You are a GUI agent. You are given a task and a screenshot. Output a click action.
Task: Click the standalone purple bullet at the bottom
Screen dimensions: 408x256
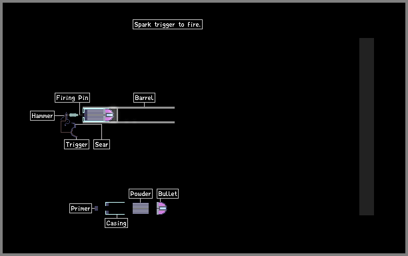click(x=161, y=208)
